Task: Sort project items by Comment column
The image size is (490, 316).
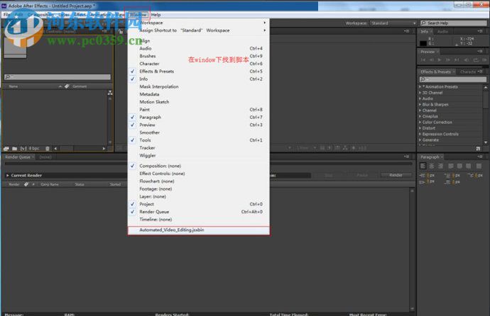Action: coord(80,86)
